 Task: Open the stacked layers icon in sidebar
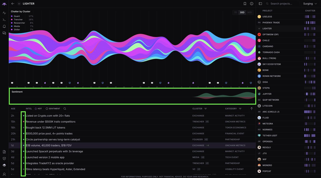(x=4, y=165)
